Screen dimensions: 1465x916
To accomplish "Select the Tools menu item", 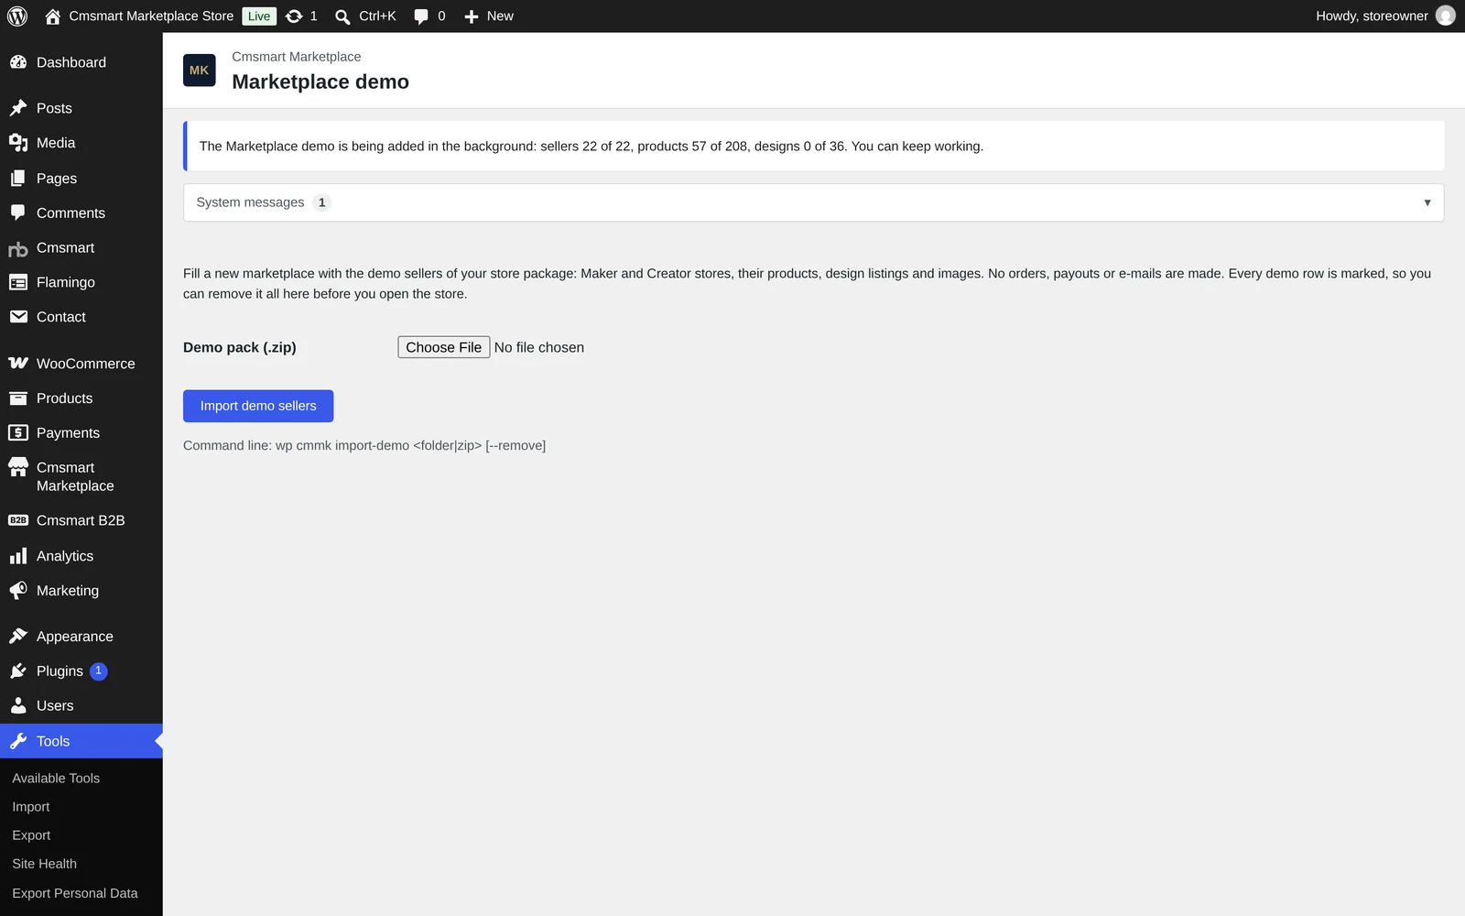I will [x=81, y=741].
